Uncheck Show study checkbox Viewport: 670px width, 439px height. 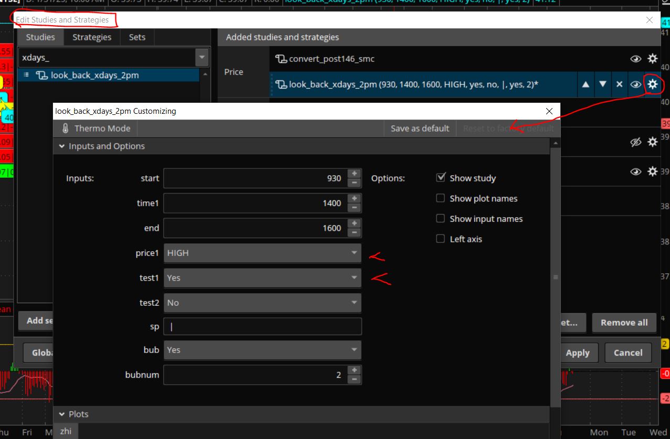pyautogui.click(x=441, y=178)
